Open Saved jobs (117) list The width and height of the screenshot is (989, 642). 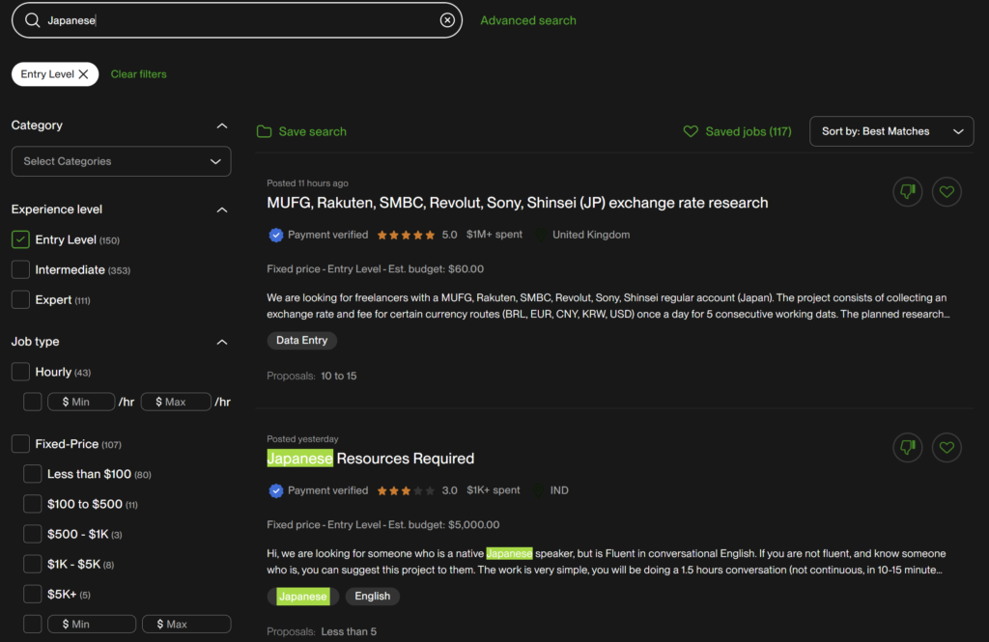737,131
